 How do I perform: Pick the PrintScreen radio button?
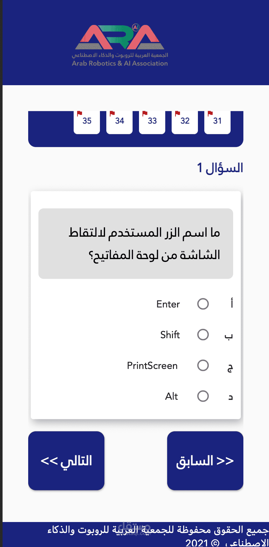[203, 365]
